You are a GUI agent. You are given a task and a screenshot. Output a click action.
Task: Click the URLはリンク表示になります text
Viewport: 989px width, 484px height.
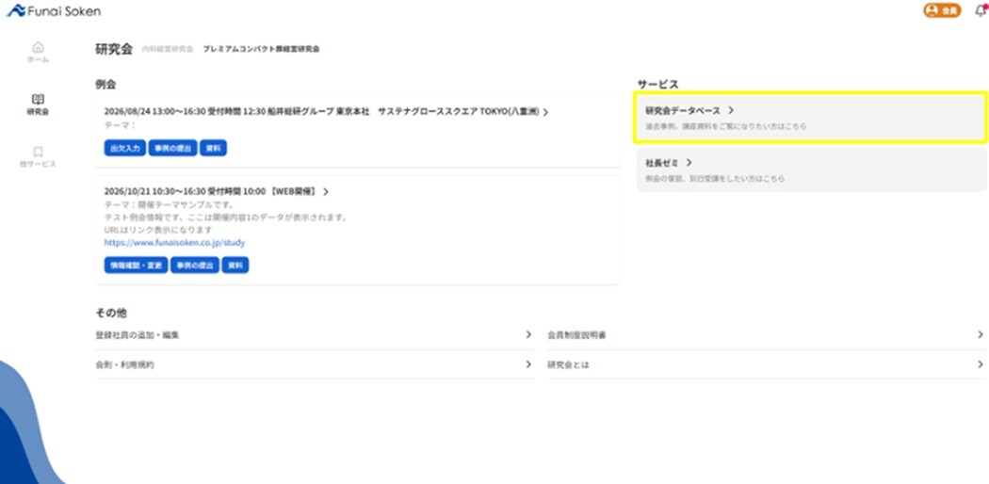pos(158,230)
